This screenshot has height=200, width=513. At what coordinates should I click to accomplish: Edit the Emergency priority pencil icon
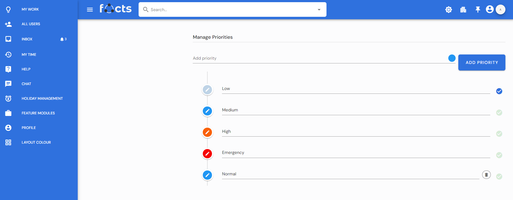207,154
